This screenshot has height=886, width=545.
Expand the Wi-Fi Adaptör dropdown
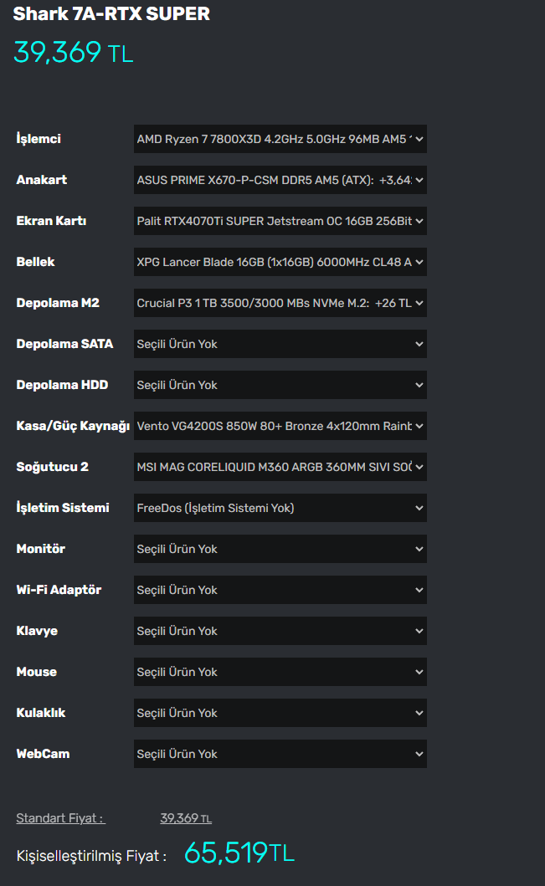pos(280,590)
